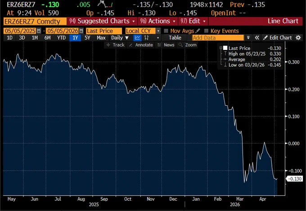Show News on the chart
Viewport: 306px width, 211px height.
tap(166, 45)
